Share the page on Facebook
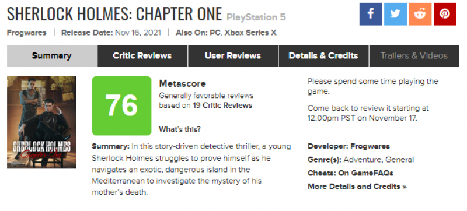467x211 pixels. click(371, 14)
